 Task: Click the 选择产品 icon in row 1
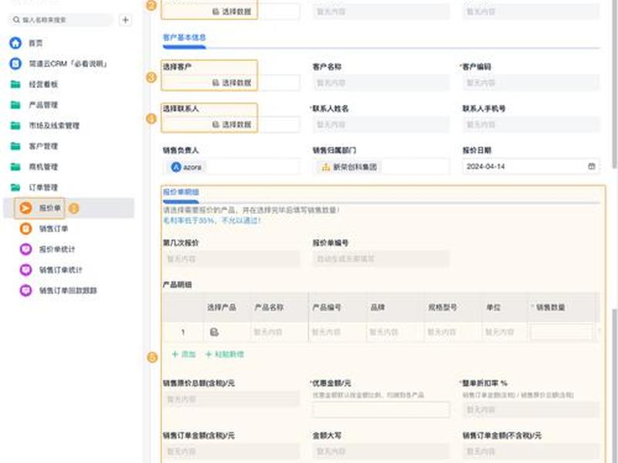click(214, 332)
